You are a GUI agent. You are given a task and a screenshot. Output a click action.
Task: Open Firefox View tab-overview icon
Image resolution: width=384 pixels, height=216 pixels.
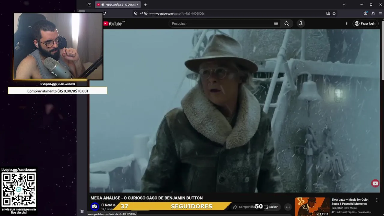tap(89, 4)
